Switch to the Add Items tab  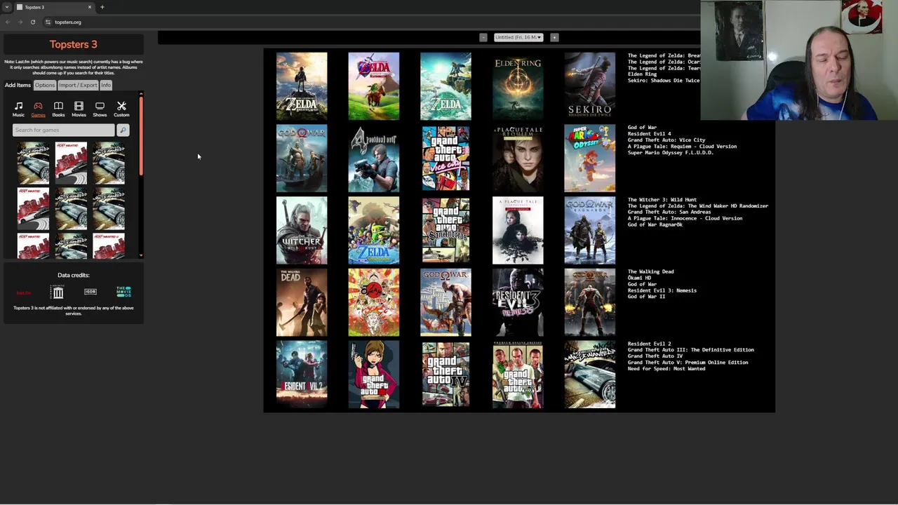coord(18,85)
